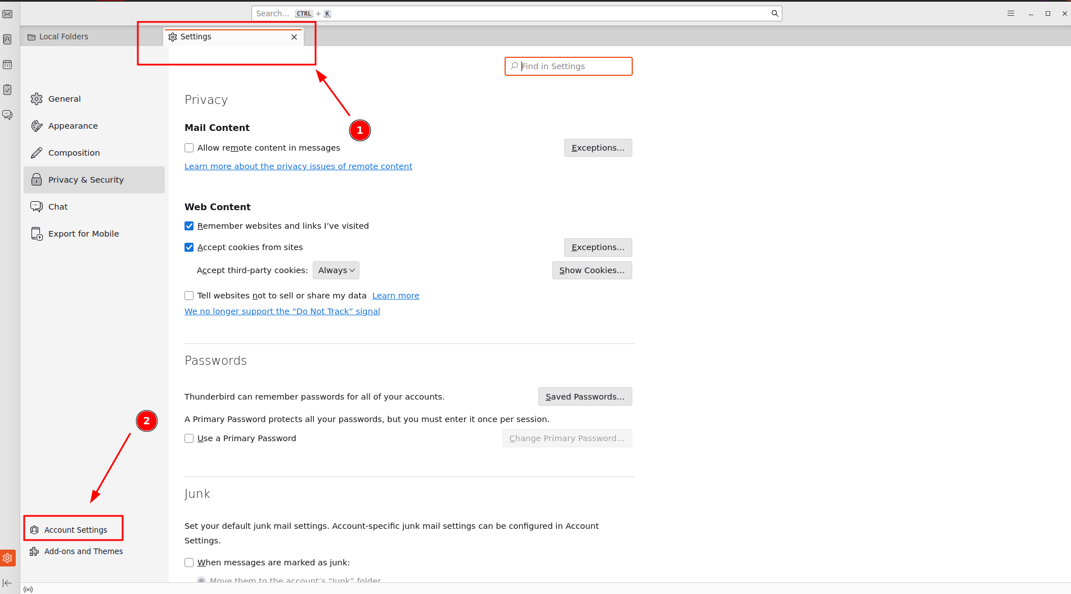Screen dimensions: 1071x594
Task: Open privacy issues of remote content link
Action: pyautogui.click(x=298, y=166)
